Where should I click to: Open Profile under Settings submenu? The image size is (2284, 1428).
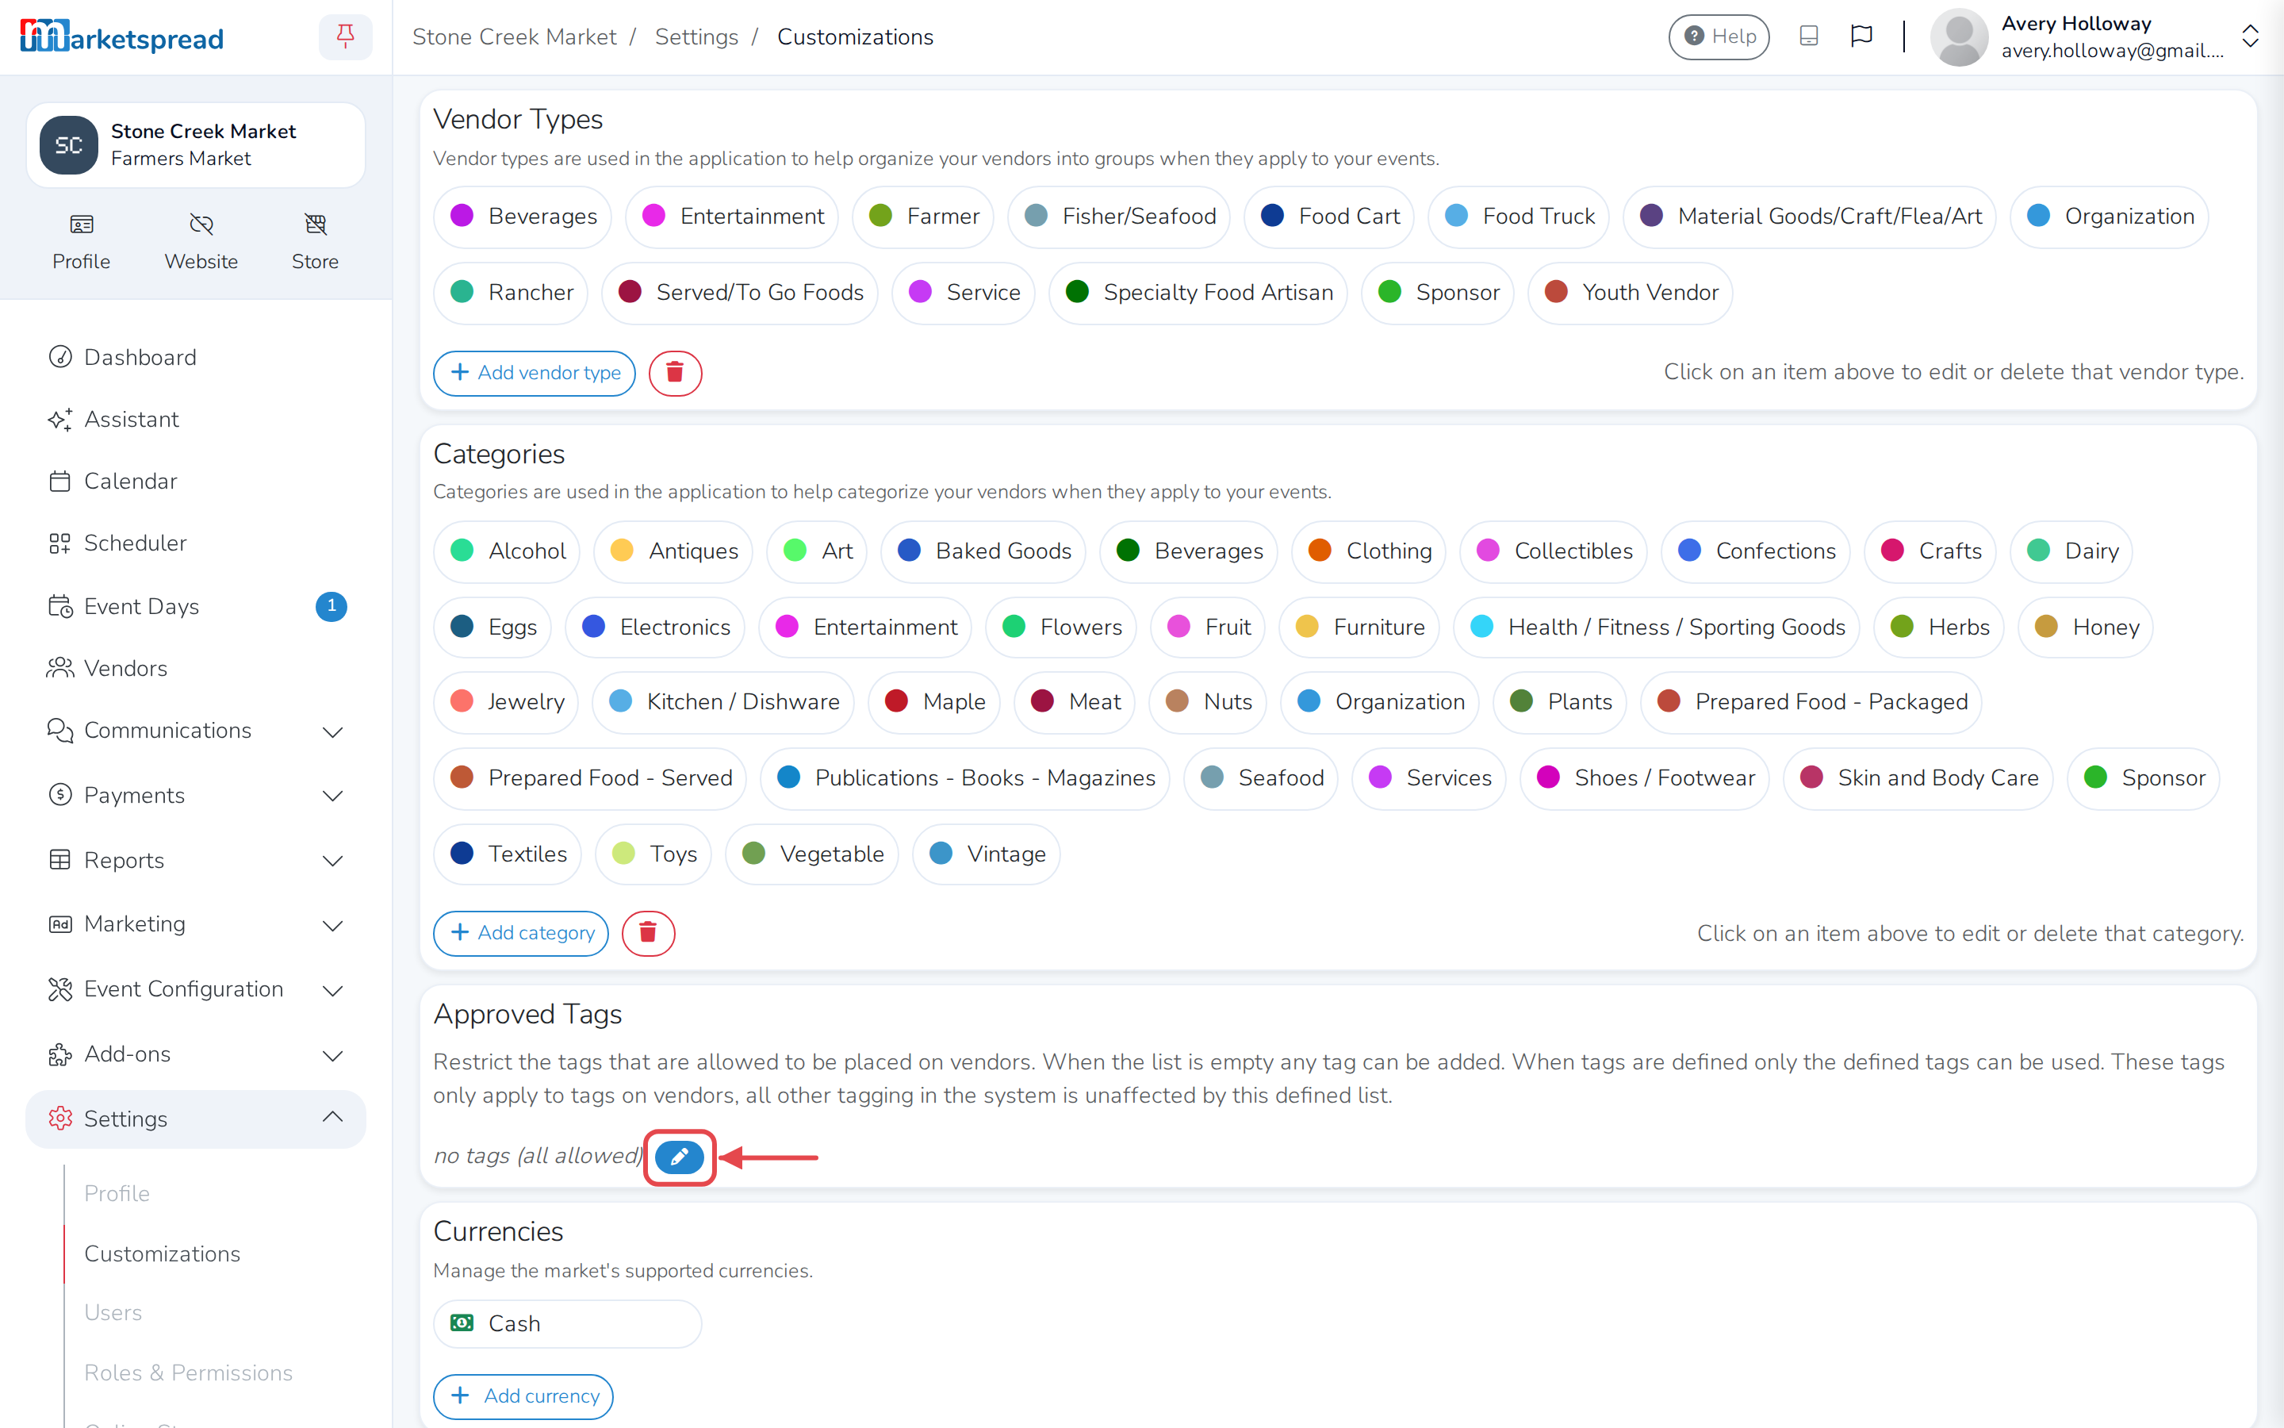[x=117, y=1193]
